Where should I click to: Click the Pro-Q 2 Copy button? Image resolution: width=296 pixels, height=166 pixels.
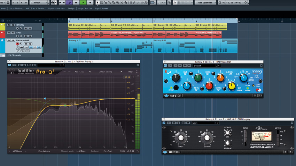(82, 72)
